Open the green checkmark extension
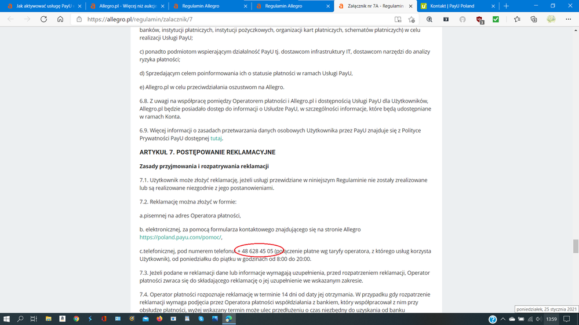 click(496, 19)
